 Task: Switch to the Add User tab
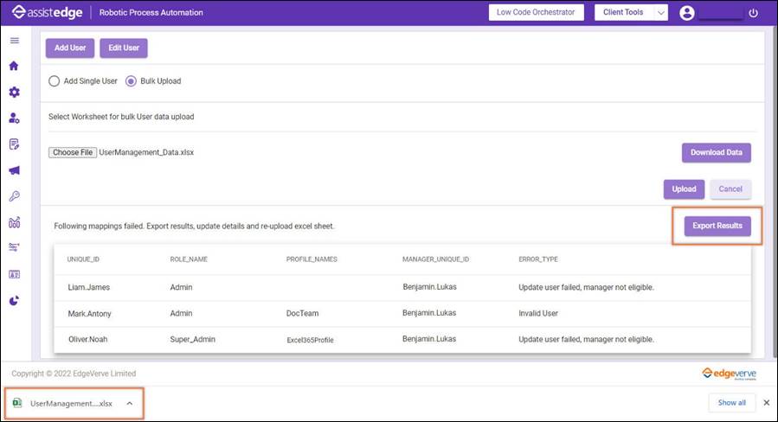[x=70, y=48]
